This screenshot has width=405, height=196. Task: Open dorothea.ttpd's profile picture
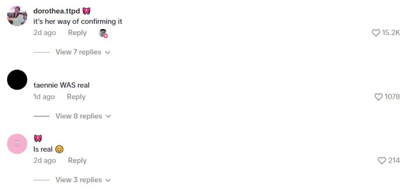17,16
